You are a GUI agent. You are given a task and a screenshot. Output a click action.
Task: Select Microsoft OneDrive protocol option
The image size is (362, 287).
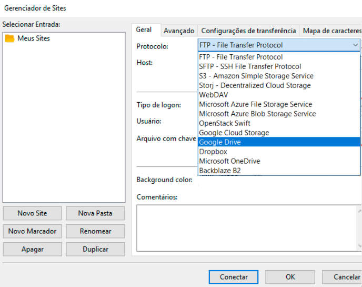[x=229, y=161]
